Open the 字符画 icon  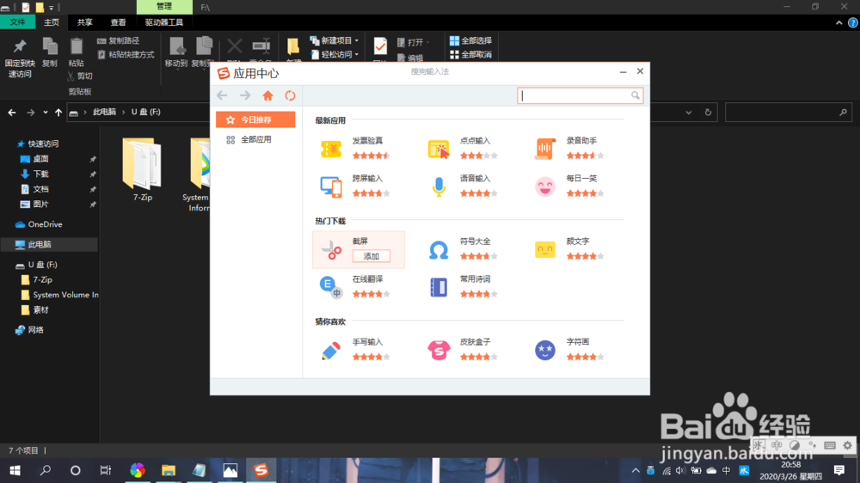[x=544, y=351]
